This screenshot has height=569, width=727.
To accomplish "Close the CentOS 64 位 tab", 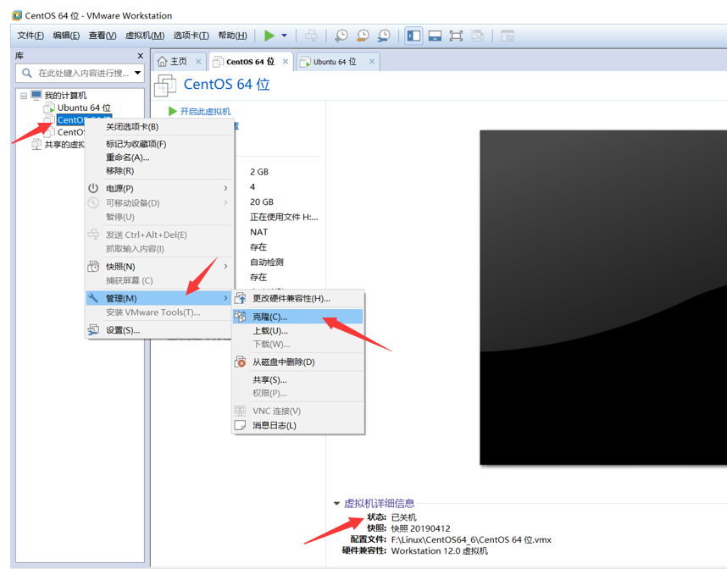I will point(286,62).
